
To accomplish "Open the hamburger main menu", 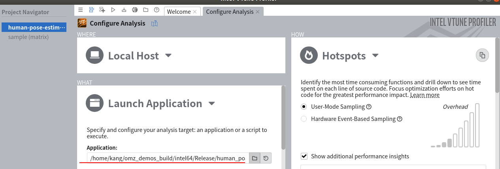I will pos(81,10).
